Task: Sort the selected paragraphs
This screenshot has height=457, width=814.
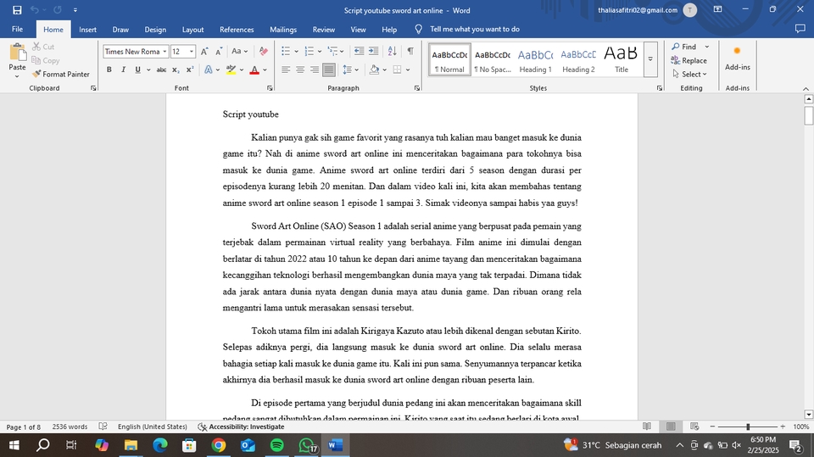Action: tap(392, 52)
